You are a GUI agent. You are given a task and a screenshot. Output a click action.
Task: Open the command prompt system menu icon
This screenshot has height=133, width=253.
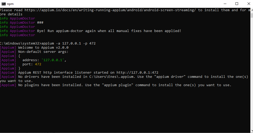pyautogui.click(x=4, y=4)
